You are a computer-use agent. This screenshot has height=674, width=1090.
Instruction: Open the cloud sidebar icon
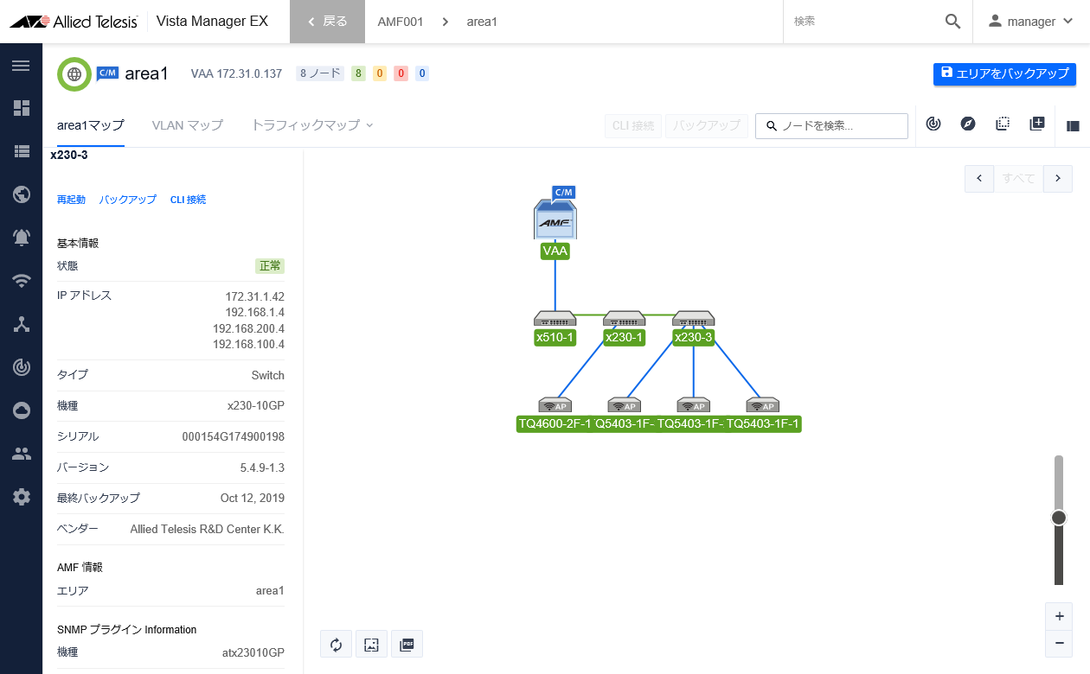pyautogui.click(x=22, y=410)
